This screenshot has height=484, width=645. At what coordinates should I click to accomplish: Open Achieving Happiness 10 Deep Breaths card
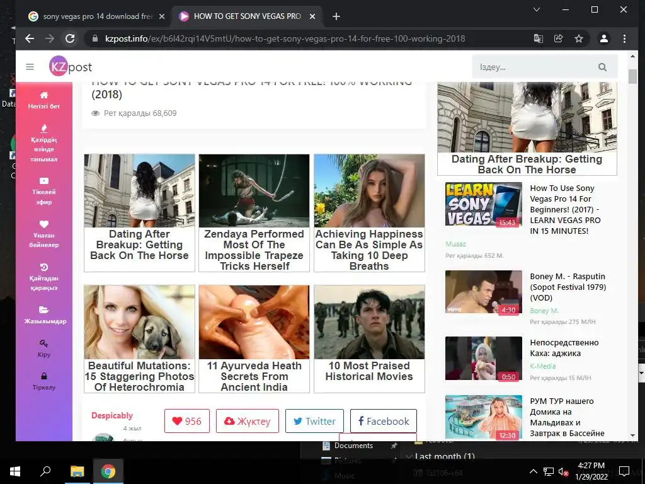click(x=369, y=213)
